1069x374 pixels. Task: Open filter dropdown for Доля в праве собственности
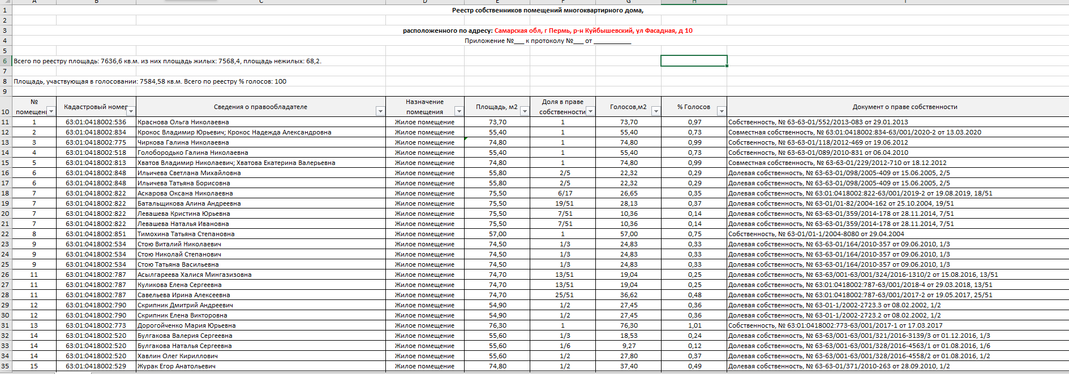pos(590,111)
